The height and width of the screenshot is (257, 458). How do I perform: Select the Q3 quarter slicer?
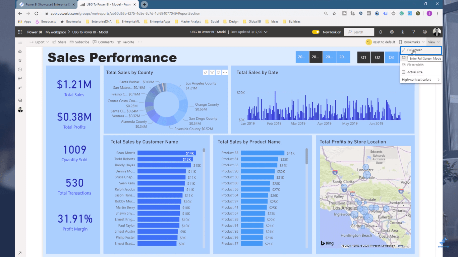tap(391, 57)
